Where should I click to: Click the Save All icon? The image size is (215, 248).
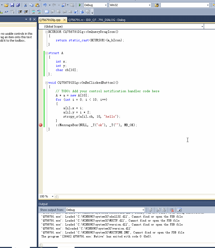coord(18,5)
